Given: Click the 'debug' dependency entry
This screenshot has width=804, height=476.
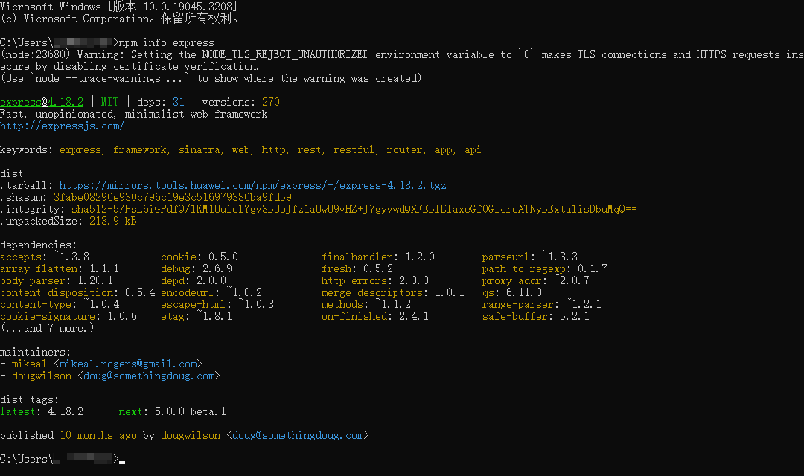Looking at the screenshot, I should coord(197,269).
